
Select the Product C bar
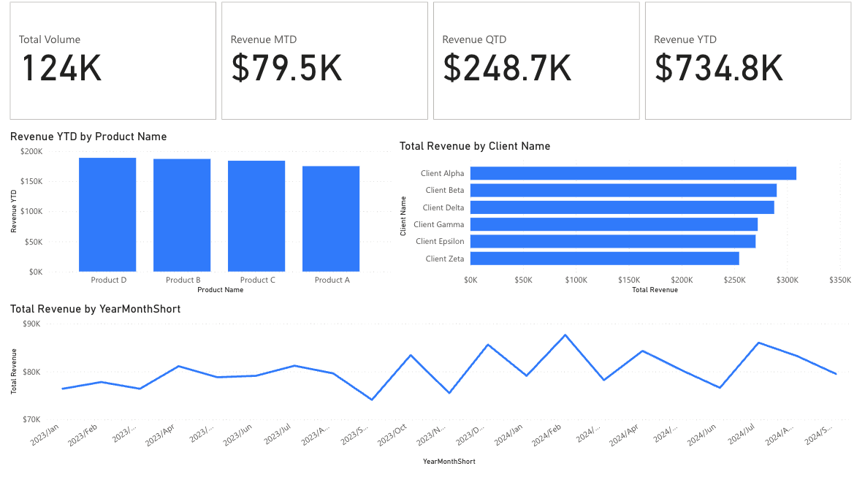tap(256, 215)
